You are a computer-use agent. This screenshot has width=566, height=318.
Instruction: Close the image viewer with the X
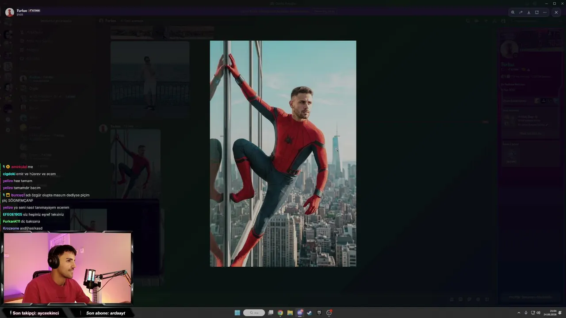(556, 12)
